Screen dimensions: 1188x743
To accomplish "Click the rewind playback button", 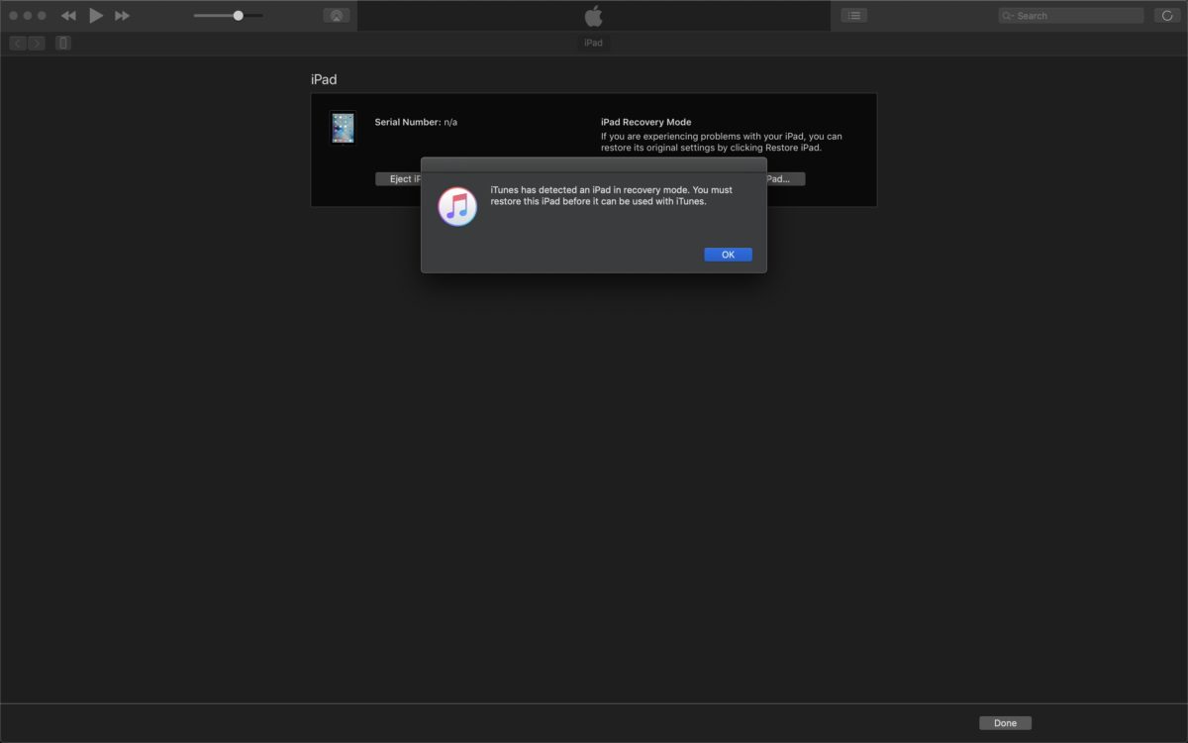I will coord(68,16).
